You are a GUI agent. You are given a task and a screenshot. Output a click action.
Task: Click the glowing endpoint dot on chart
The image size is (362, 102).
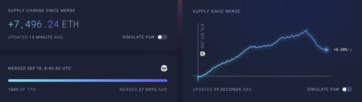click(x=326, y=50)
